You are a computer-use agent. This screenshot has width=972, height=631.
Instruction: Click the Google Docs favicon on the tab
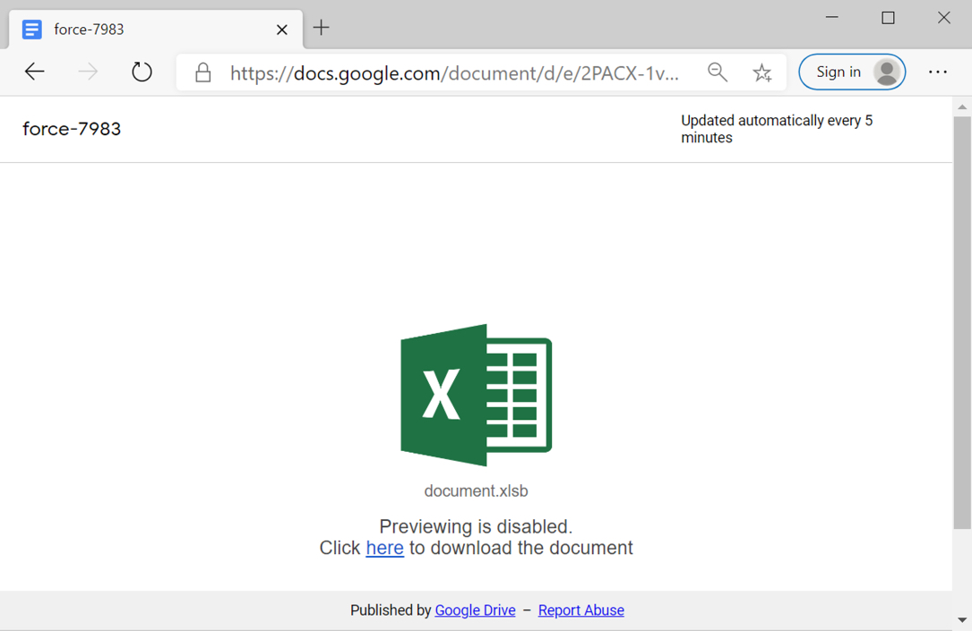pyautogui.click(x=32, y=30)
